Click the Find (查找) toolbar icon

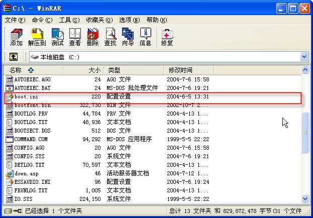pos(110,37)
